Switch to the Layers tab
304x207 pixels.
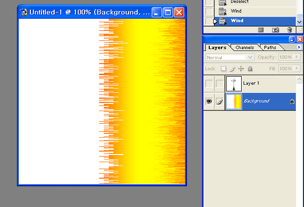217,47
